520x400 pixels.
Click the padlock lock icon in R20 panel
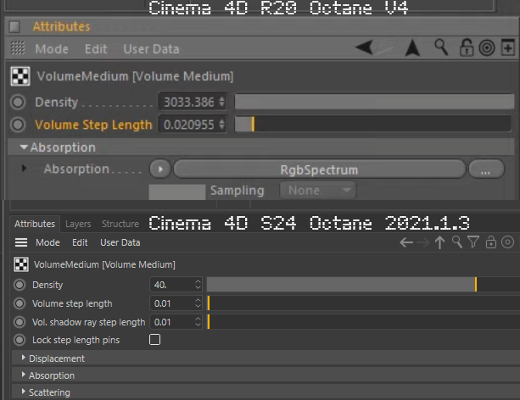coord(465,48)
